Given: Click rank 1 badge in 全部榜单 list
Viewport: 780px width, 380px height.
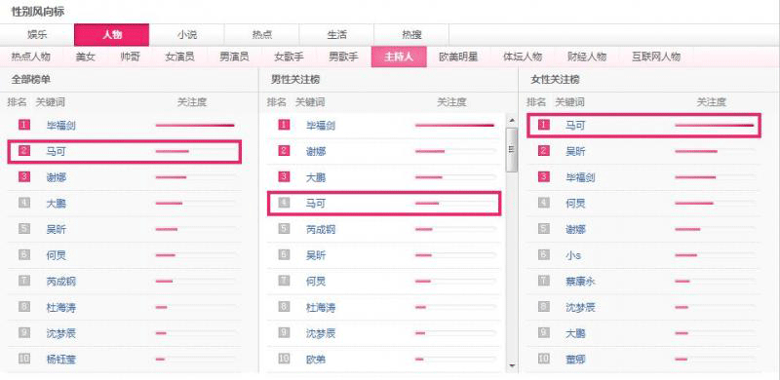Looking at the screenshot, I should click(24, 126).
